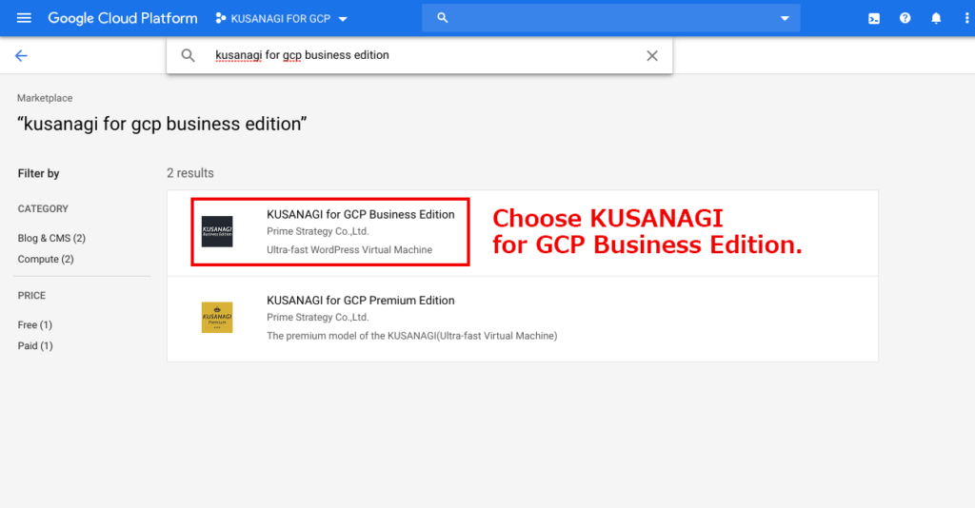Click the project hexagon icon beside KUSANAGI FOR GCP

220,19
